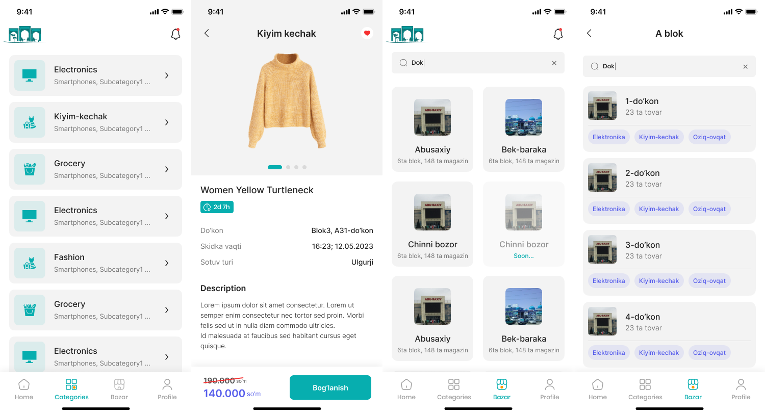Clear the search field on the A blok screen
Screen dimensions: 765x414
745,67
